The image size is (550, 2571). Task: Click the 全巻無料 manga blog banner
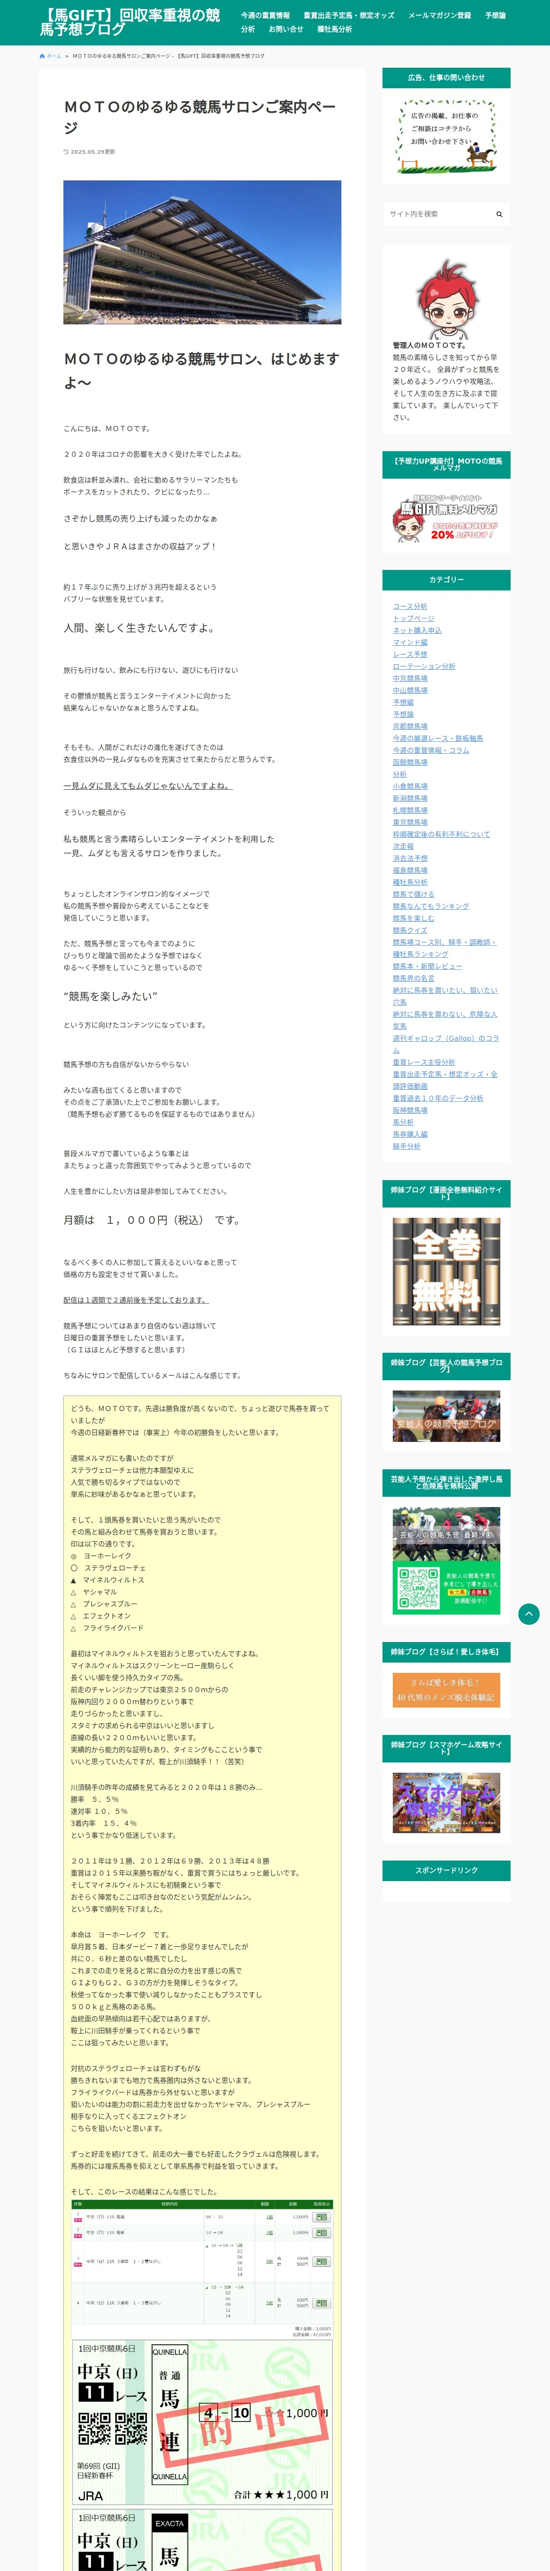[x=446, y=1271]
